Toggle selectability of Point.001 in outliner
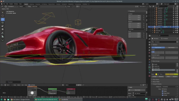 point(174,31)
